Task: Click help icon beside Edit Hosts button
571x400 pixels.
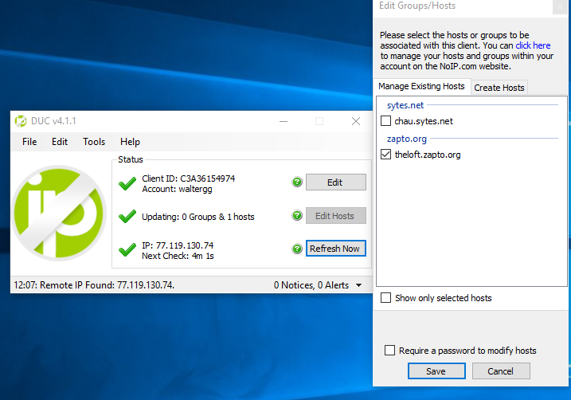Action: [297, 216]
